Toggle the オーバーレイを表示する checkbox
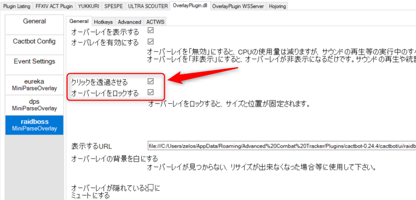Image resolution: width=416 pixels, height=200 pixels. tap(151, 31)
